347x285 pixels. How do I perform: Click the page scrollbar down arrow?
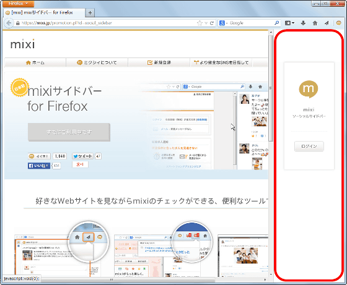(271, 274)
